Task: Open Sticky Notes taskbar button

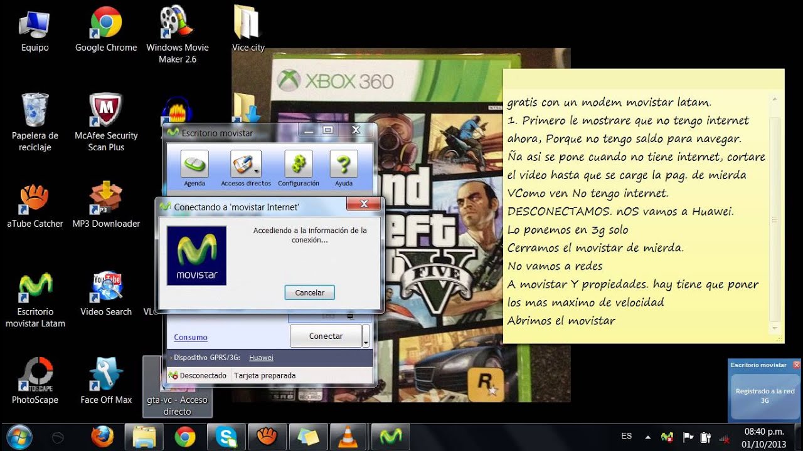Action: pos(308,437)
